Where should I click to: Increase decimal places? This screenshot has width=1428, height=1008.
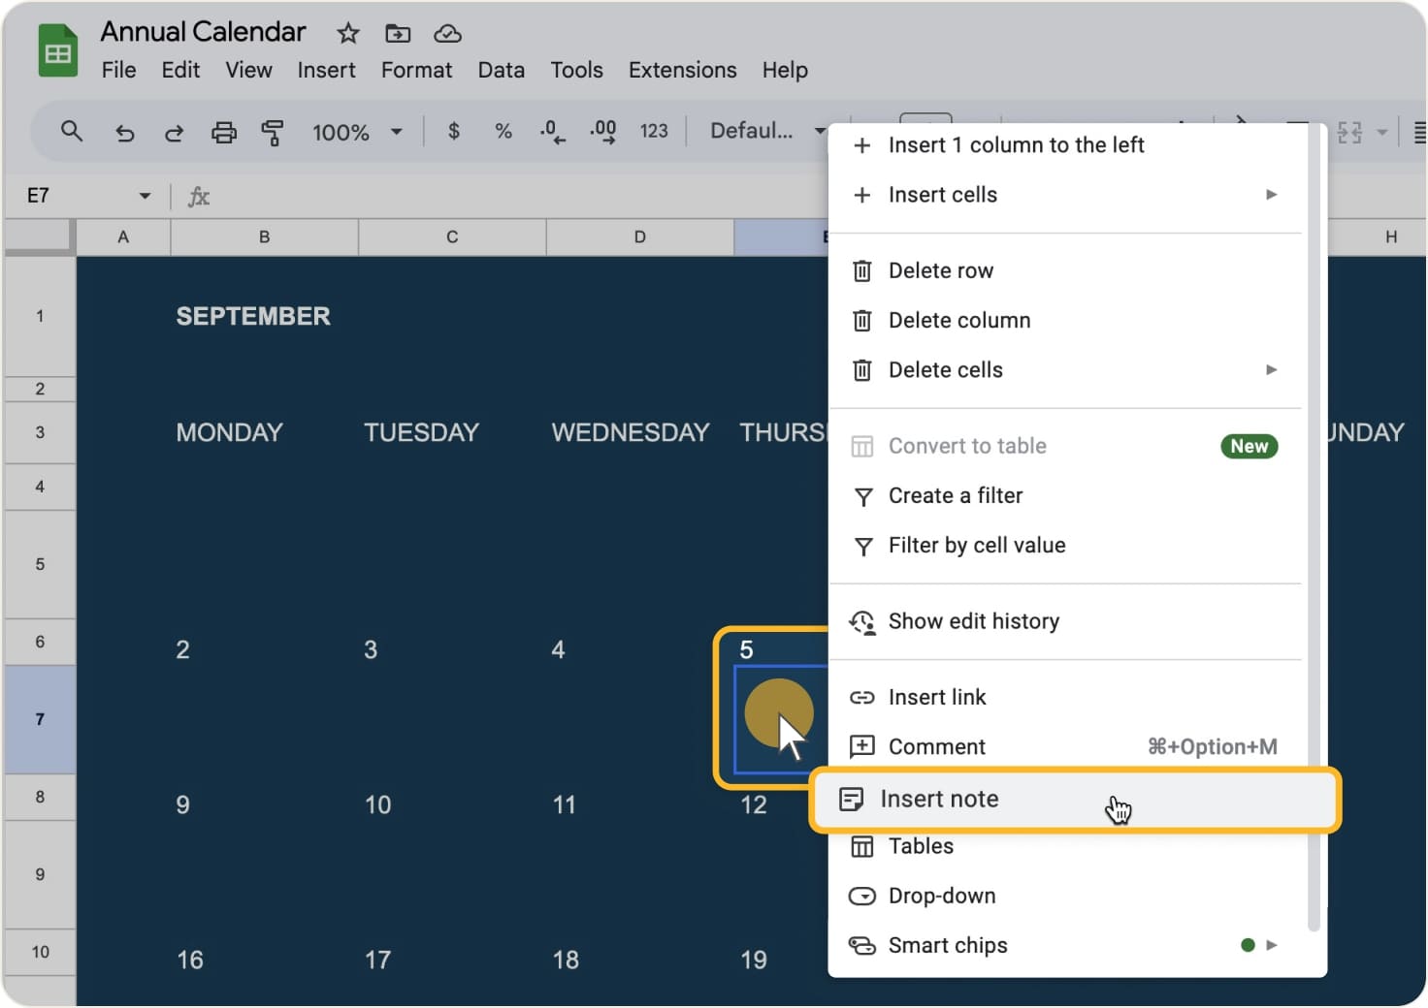coord(602,132)
